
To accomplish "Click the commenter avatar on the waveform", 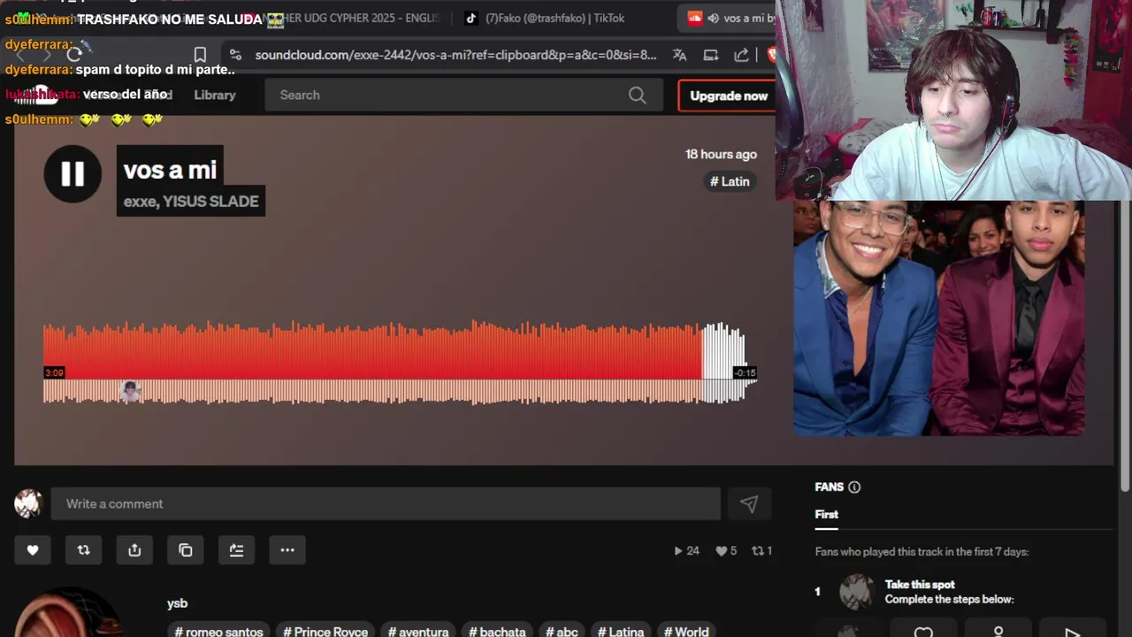I will 130,392.
